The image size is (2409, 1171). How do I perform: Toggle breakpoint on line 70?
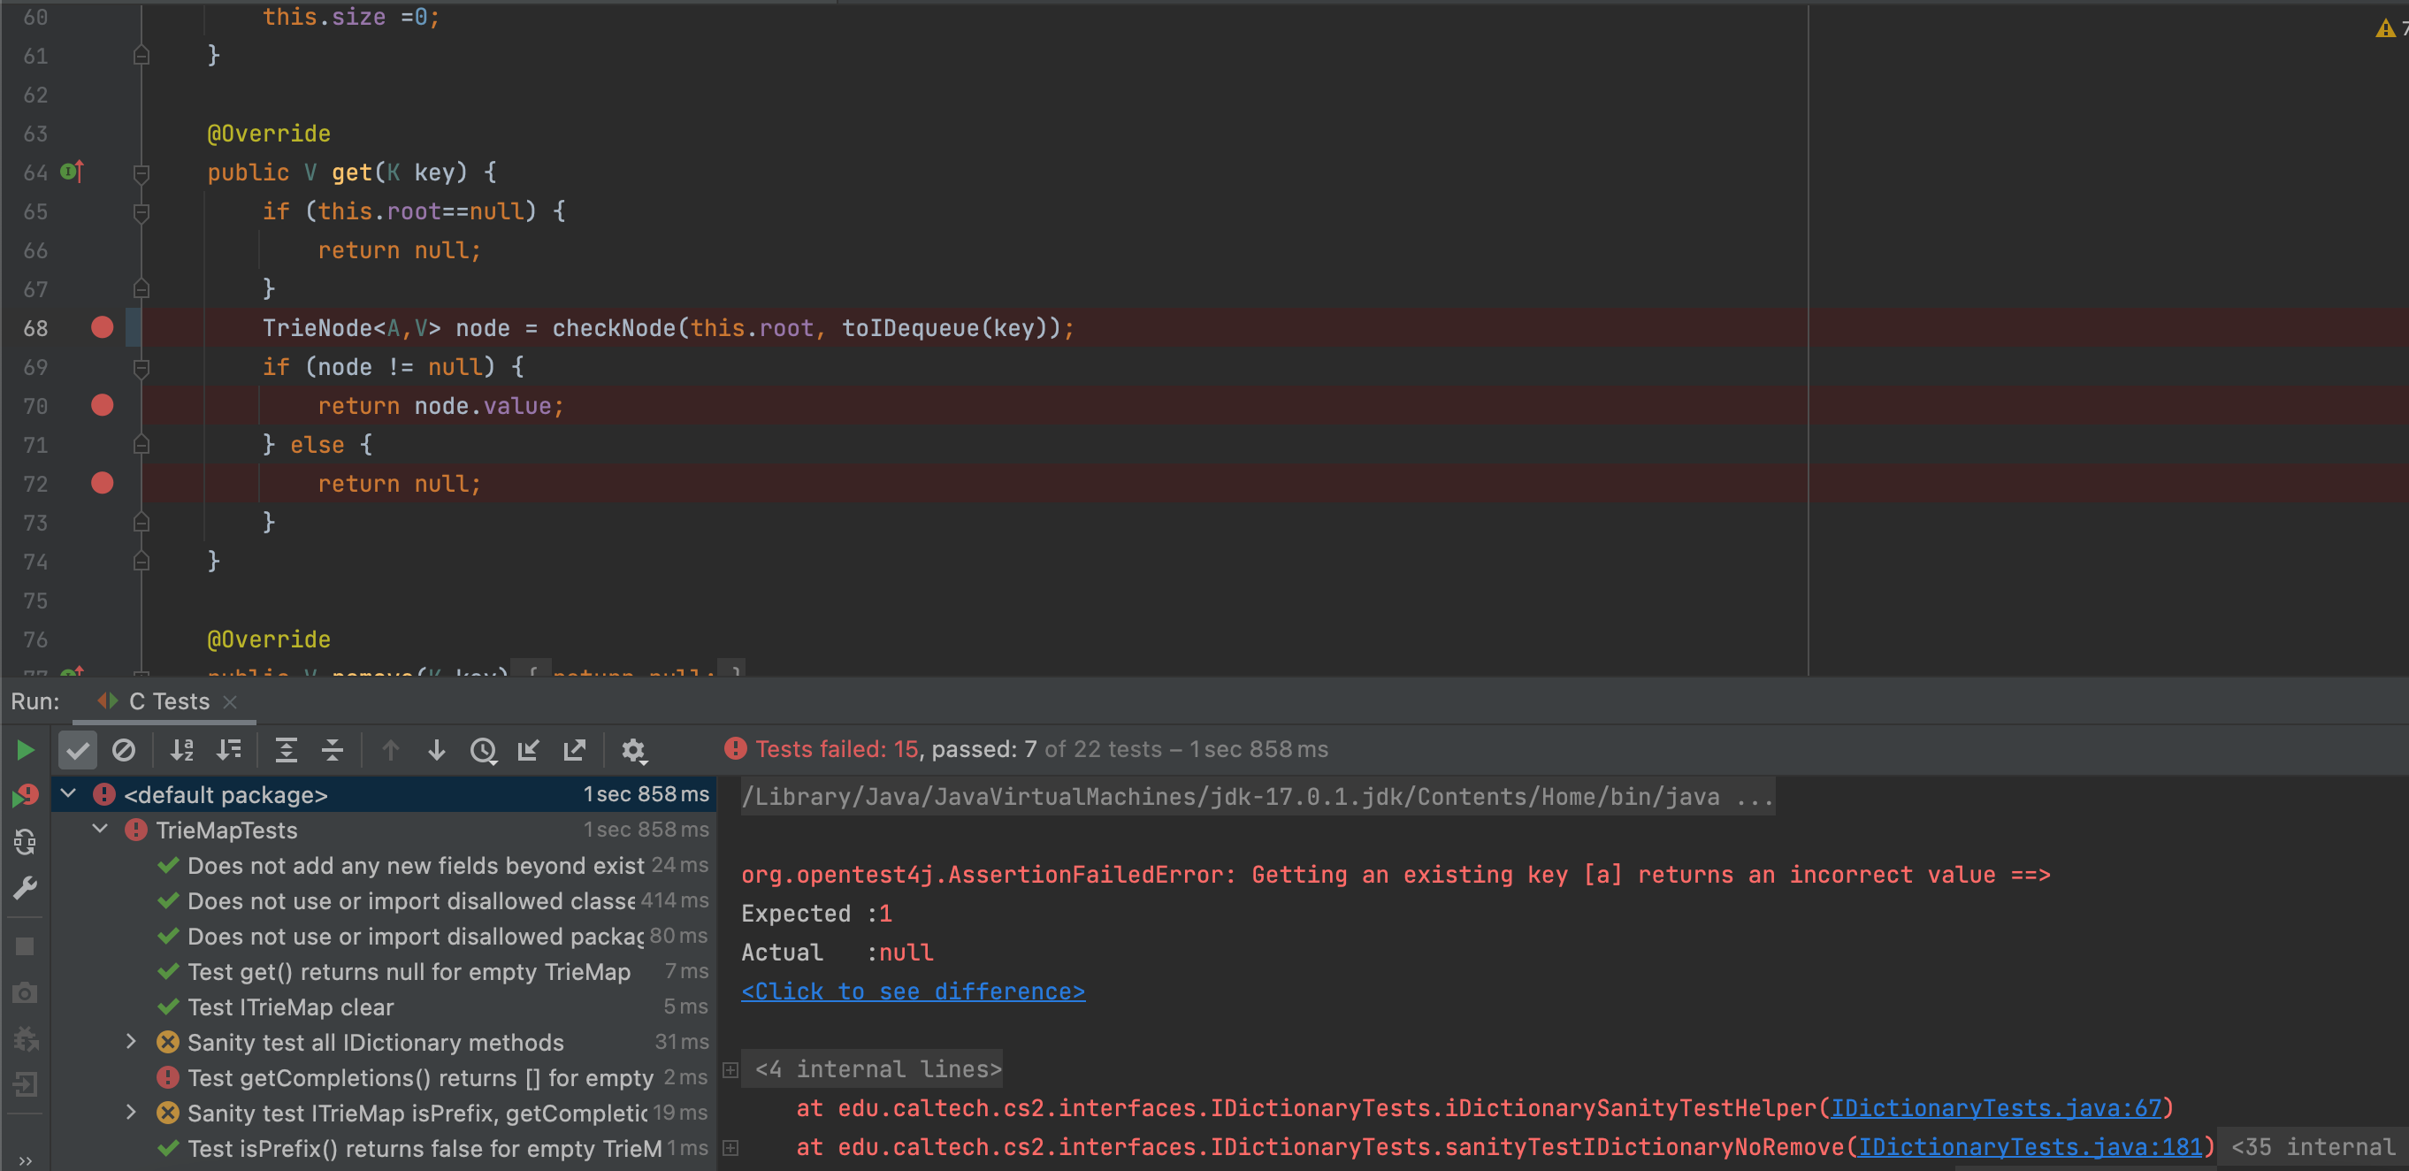click(102, 405)
